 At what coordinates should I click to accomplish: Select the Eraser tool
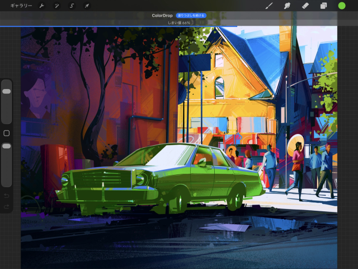pyautogui.click(x=305, y=6)
